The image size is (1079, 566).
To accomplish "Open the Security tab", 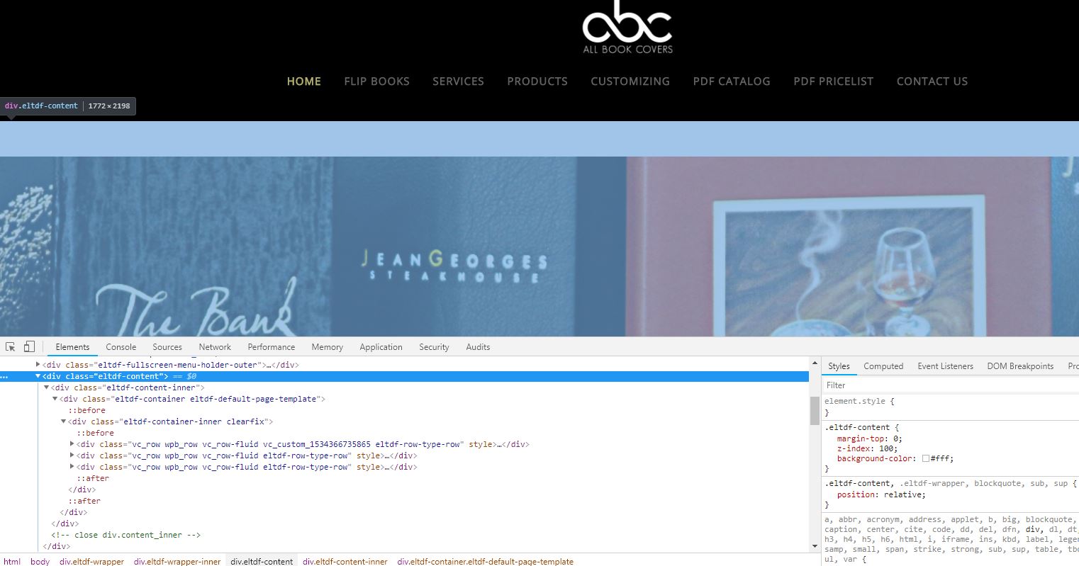I will 434,347.
